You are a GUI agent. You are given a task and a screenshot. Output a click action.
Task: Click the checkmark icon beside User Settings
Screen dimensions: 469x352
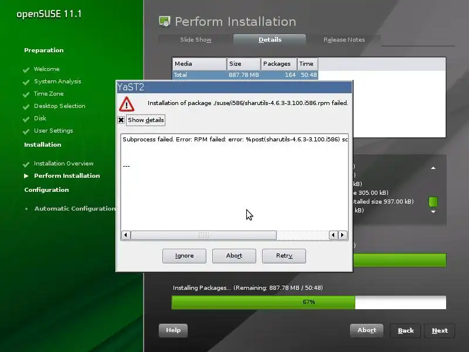coord(26,131)
